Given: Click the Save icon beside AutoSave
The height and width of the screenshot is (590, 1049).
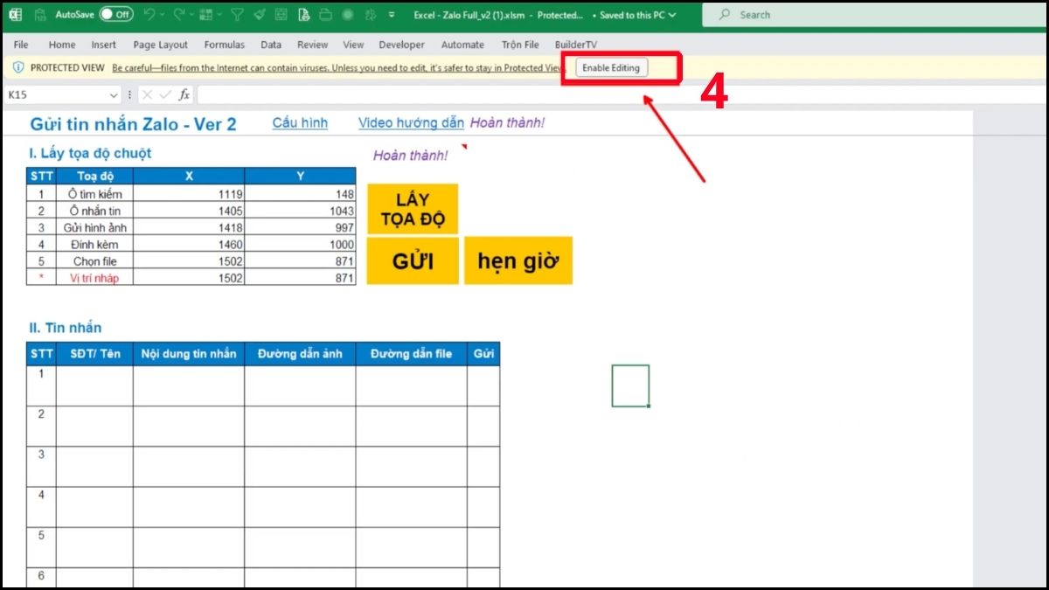Looking at the screenshot, I should (40, 15).
